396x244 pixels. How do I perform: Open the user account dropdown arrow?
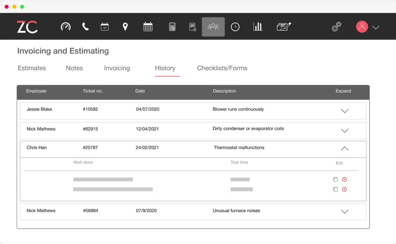[376, 27]
